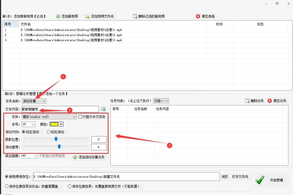293x195 pixels.
Task: Click the 删除任务 icon
Action: [x=247, y=101]
